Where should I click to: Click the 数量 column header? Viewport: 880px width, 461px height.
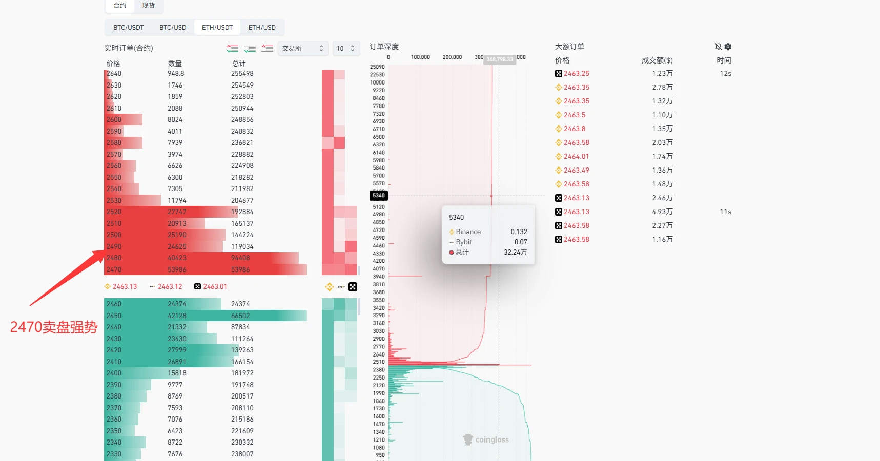point(175,64)
